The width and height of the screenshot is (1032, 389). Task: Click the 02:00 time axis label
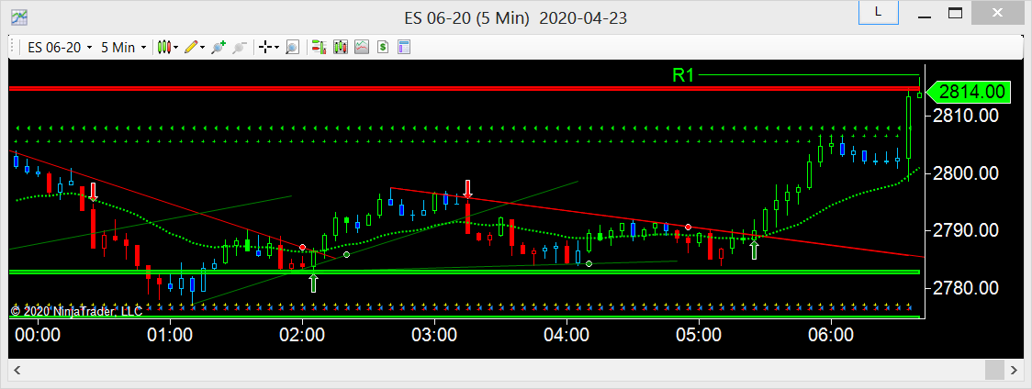pyautogui.click(x=302, y=334)
